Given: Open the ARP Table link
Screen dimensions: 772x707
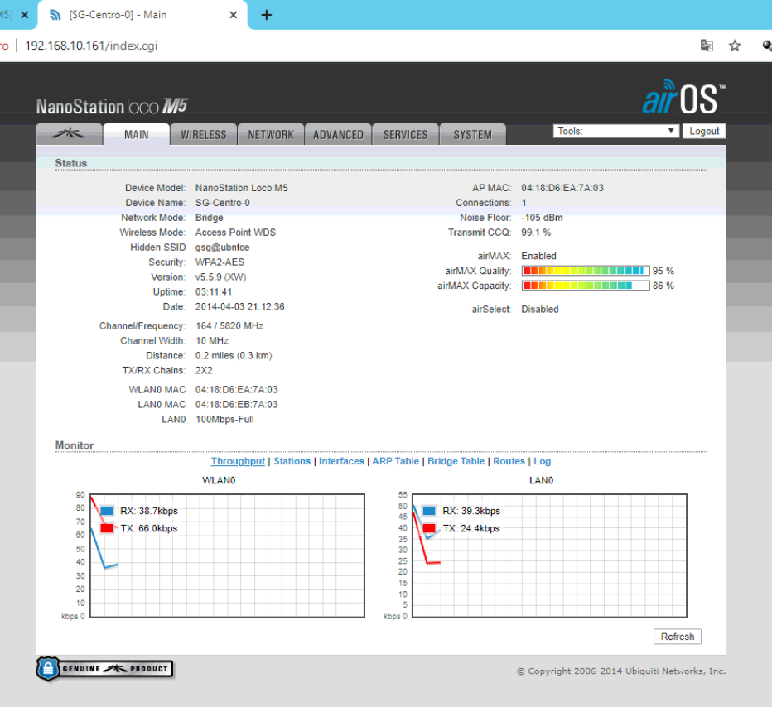Looking at the screenshot, I should pos(395,461).
